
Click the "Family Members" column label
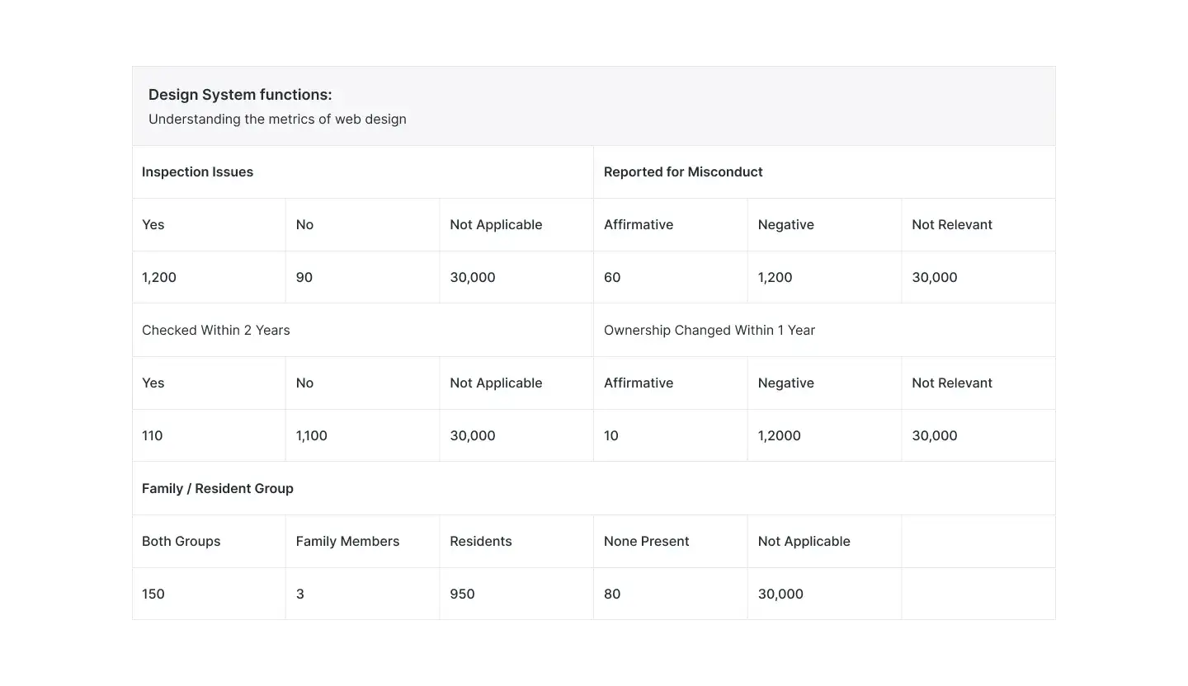coord(347,541)
